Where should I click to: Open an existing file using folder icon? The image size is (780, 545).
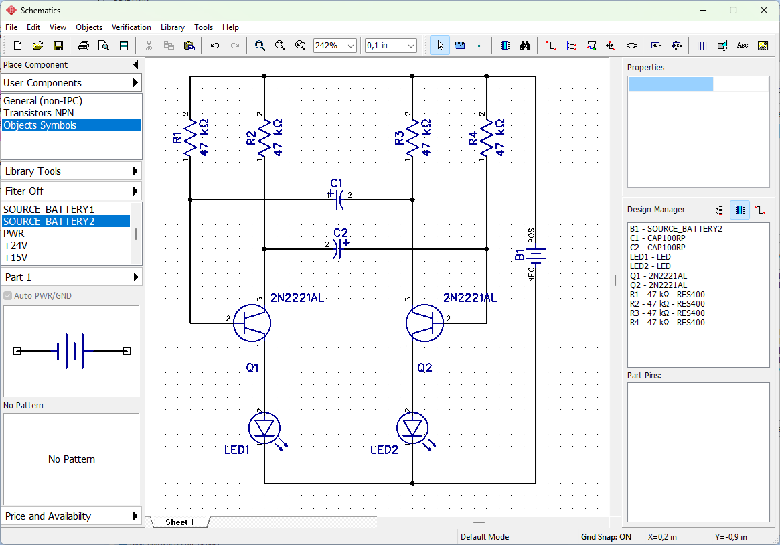pos(37,46)
